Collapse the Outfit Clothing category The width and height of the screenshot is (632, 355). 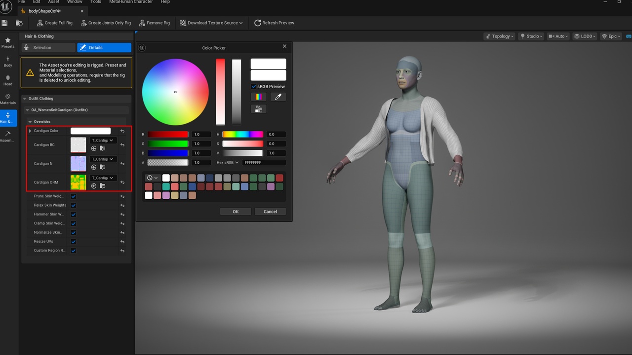(25, 99)
